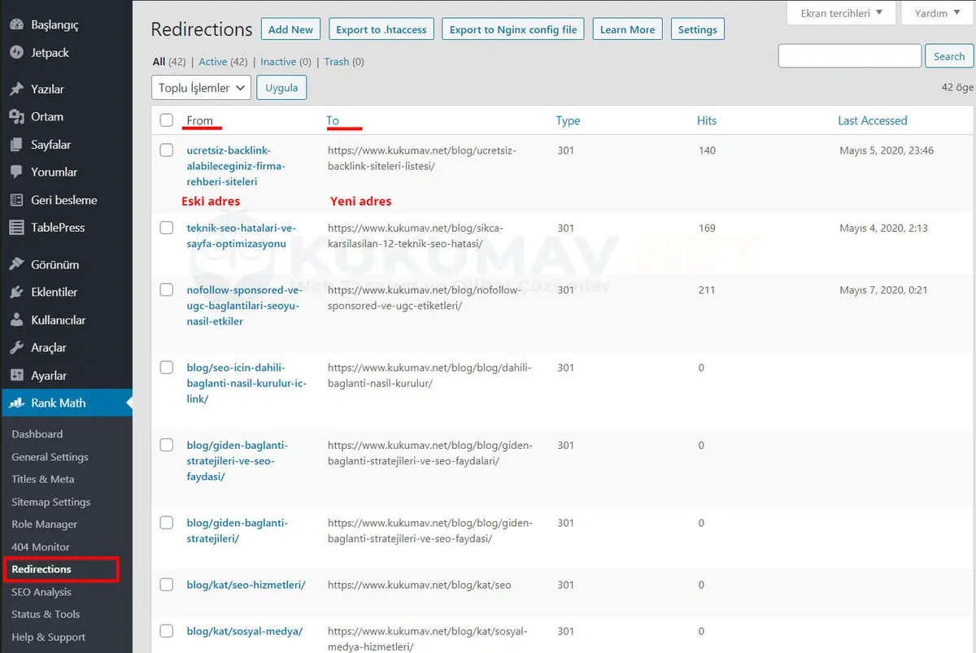
Task: Click the TablePress table icon
Action: pyautogui.click(x=16, y=228)
